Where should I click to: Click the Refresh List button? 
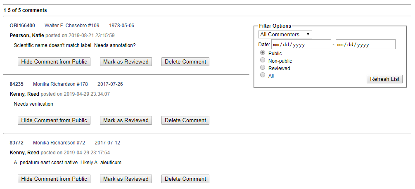click(384, 79)
